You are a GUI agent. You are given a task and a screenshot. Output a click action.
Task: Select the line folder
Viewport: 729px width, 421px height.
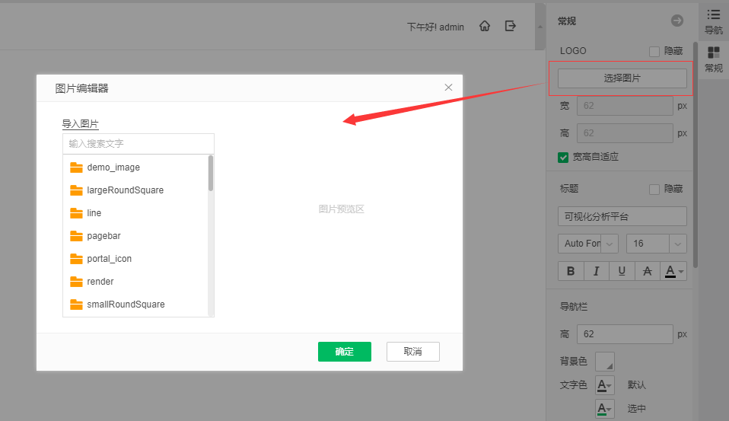coord(135,213)
